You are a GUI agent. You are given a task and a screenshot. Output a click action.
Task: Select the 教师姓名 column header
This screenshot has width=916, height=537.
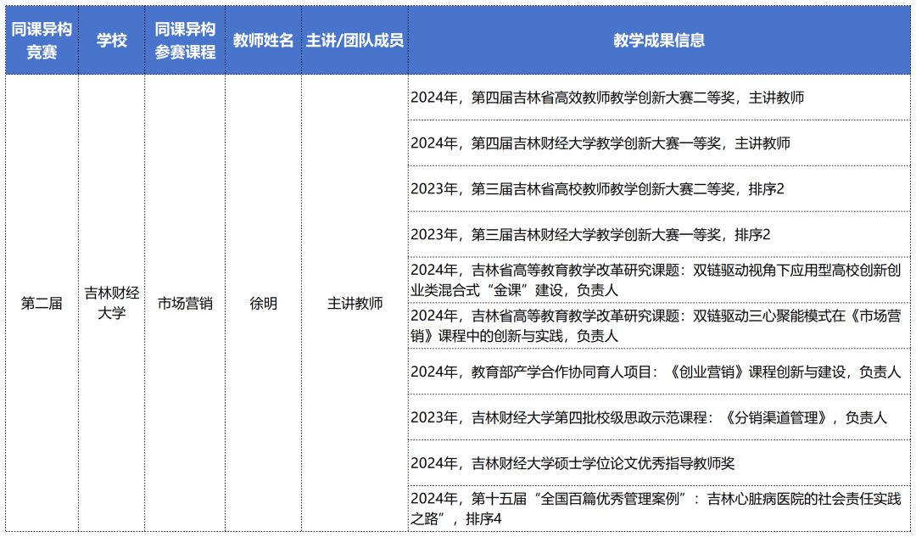(x=264, y=41)
